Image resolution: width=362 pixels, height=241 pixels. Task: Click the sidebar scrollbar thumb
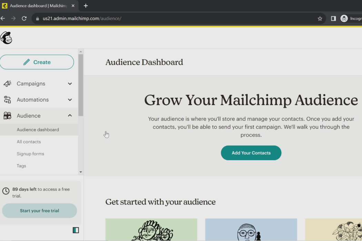tap(81, 85)
